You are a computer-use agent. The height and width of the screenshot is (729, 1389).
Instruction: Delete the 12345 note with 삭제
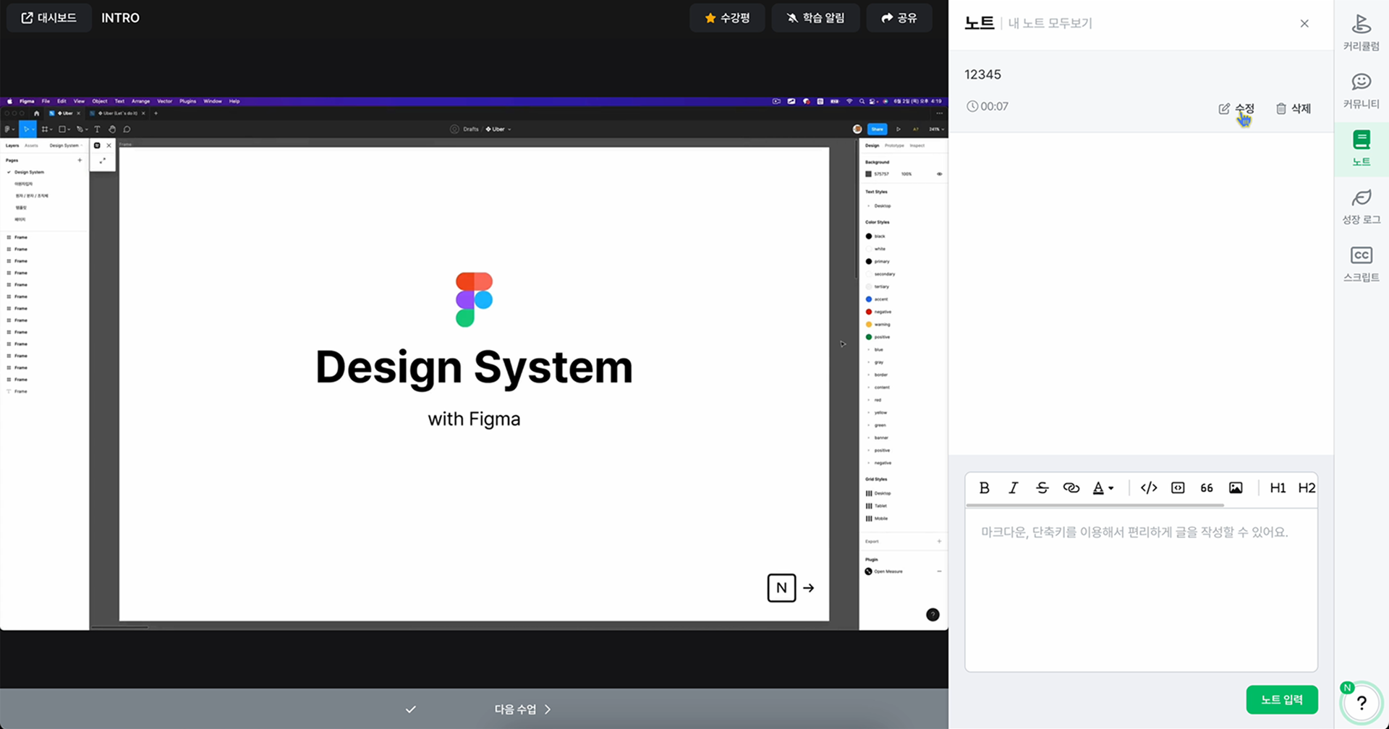(1294, 108)
